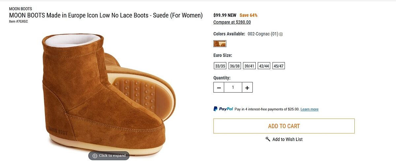
Task: Open the MOON BOOTS brand link
Action: pyautogui.click(x=20, y=9)
